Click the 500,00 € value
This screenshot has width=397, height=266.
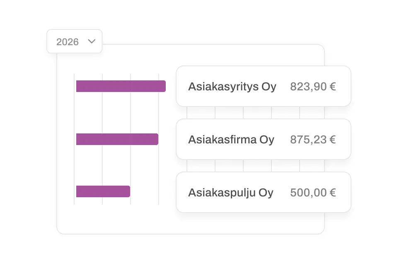[314, 192]
